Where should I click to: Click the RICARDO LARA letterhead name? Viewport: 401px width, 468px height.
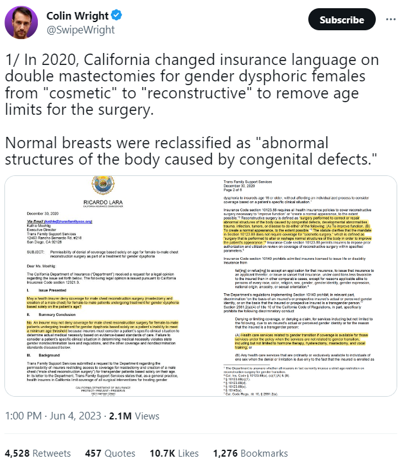pyautogui.click(x=103, y=202)
